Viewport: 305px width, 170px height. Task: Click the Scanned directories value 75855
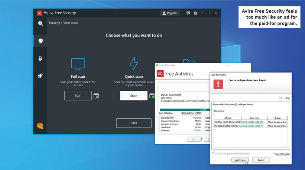[198, 121]
